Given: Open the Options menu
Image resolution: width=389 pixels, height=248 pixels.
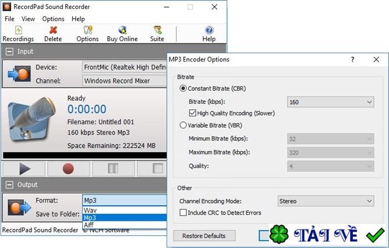Looking at the screenshot, I should coord(53,19).
